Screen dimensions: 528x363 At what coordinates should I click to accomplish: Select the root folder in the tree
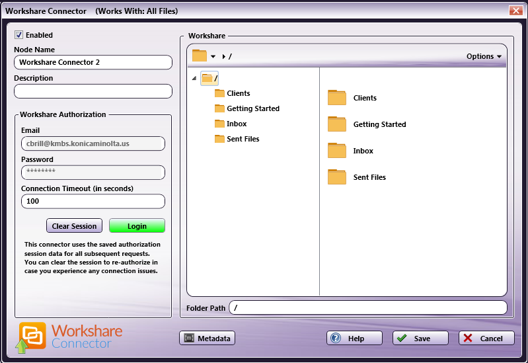(x=209, y=78)
